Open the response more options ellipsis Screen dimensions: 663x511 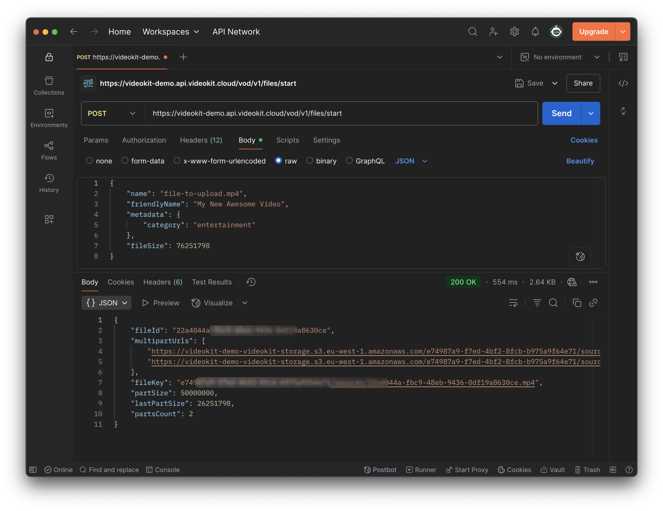(593, 282)
